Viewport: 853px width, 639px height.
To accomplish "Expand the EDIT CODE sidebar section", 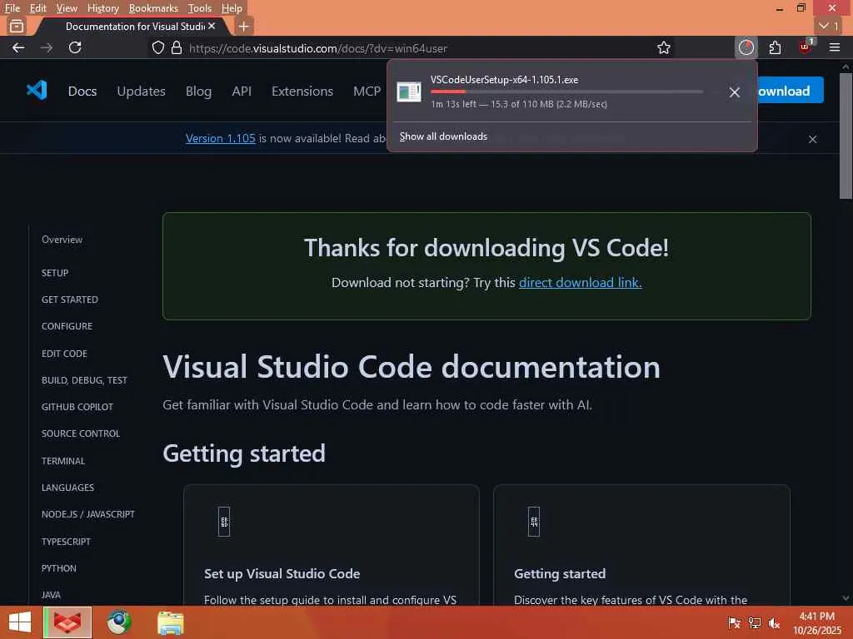I will 64,353.
